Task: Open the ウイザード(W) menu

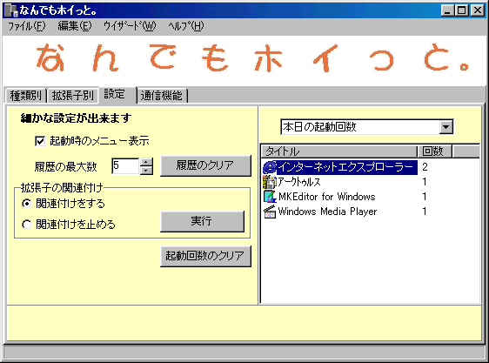Action: tap(130, 26)
